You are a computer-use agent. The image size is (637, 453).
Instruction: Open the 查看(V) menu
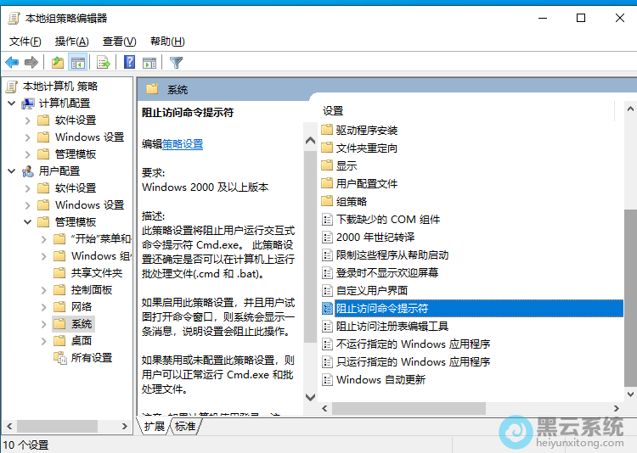pyautogui.click(x=120, y=42)
